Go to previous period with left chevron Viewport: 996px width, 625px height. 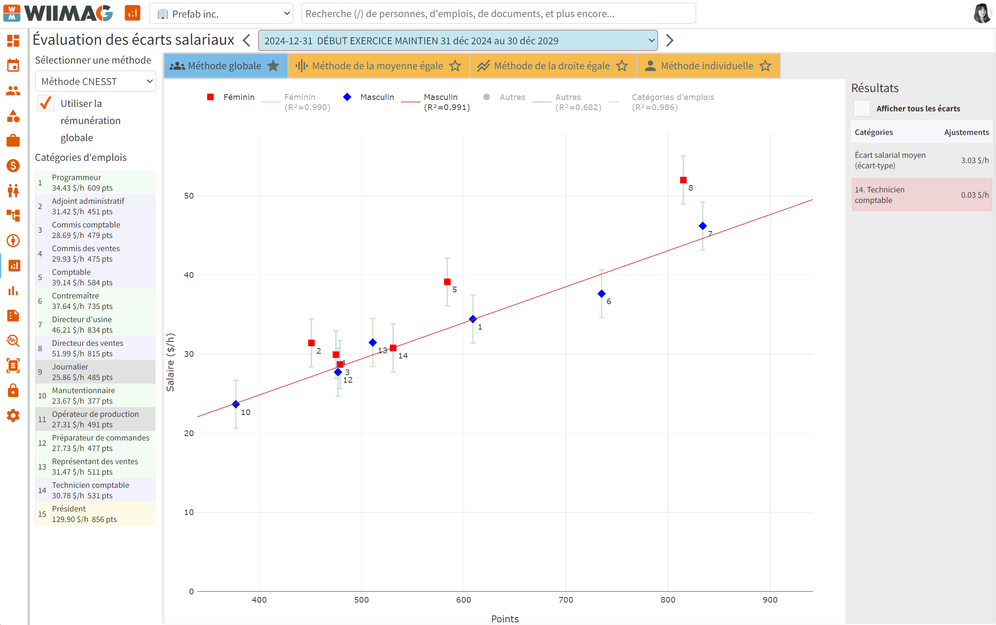click(247, 40)
